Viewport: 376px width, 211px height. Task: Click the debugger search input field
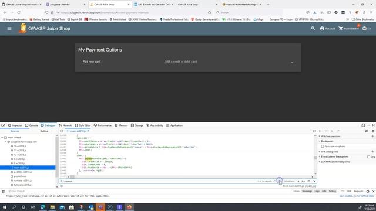(158, 181)
